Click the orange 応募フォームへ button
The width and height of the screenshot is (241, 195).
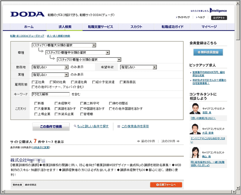(x=166, y=184)
